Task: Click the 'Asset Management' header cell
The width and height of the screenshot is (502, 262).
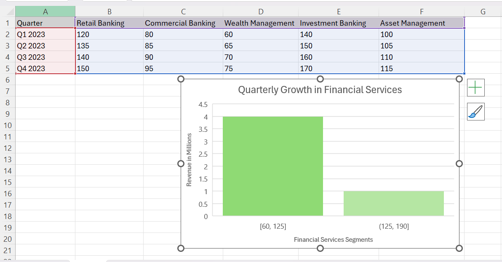Action: coord(413,23)
